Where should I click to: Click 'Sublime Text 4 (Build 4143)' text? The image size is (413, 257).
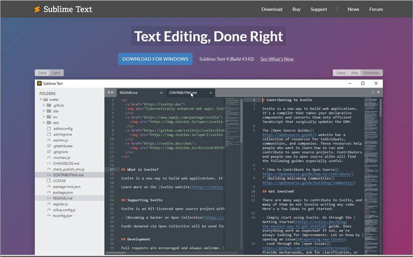click(x=226, y=59)
